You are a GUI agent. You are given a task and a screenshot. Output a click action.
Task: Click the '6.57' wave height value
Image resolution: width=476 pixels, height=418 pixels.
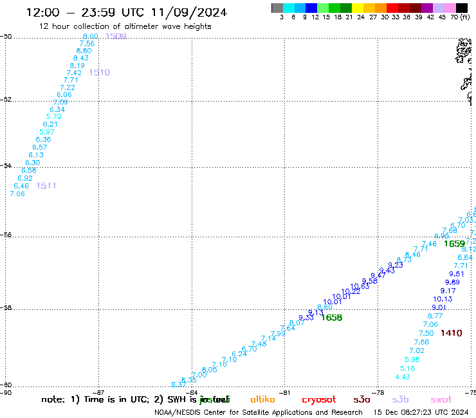[40, 147]
